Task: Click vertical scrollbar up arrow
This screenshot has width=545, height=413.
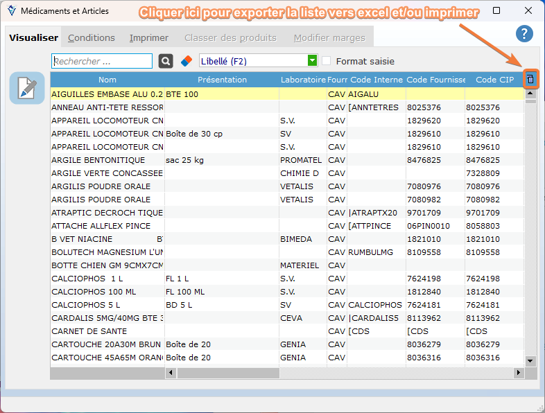Action: [530, 93]
